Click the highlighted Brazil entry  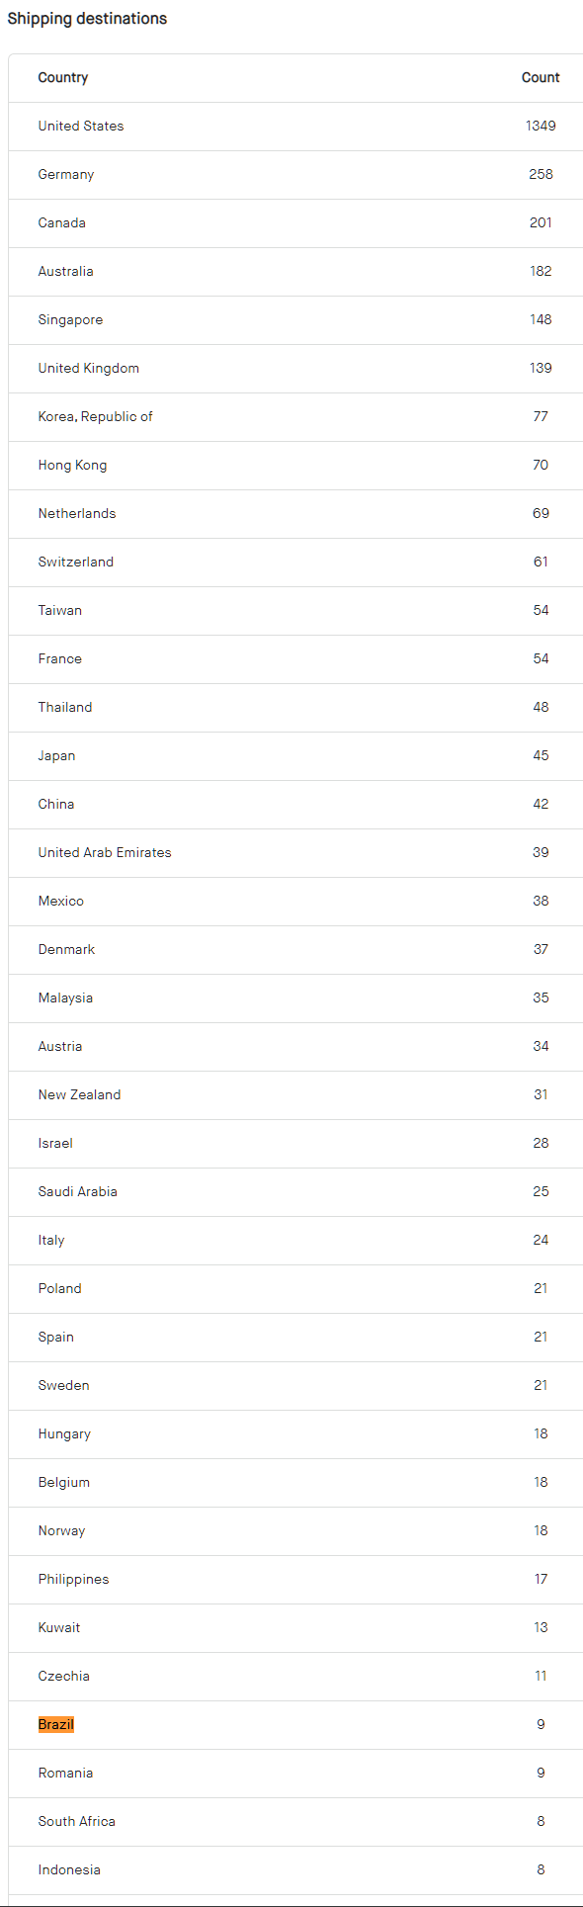56,1724
